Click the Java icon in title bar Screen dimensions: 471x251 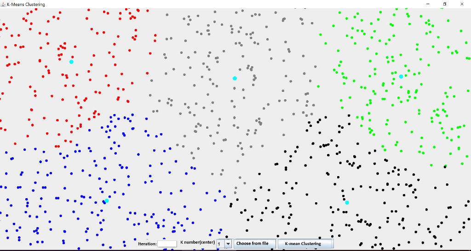(x=4, y=4)
